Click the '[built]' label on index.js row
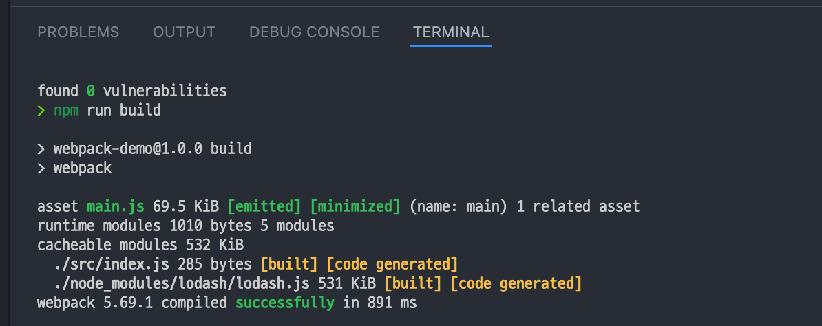Screen dimensions: 822x326 (x=289, y=264)
